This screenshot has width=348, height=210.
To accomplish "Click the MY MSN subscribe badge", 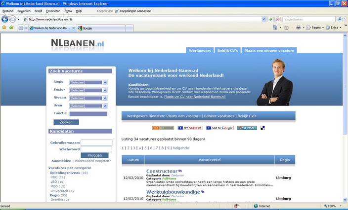I will pyautogui.click(x=247, y=128).
